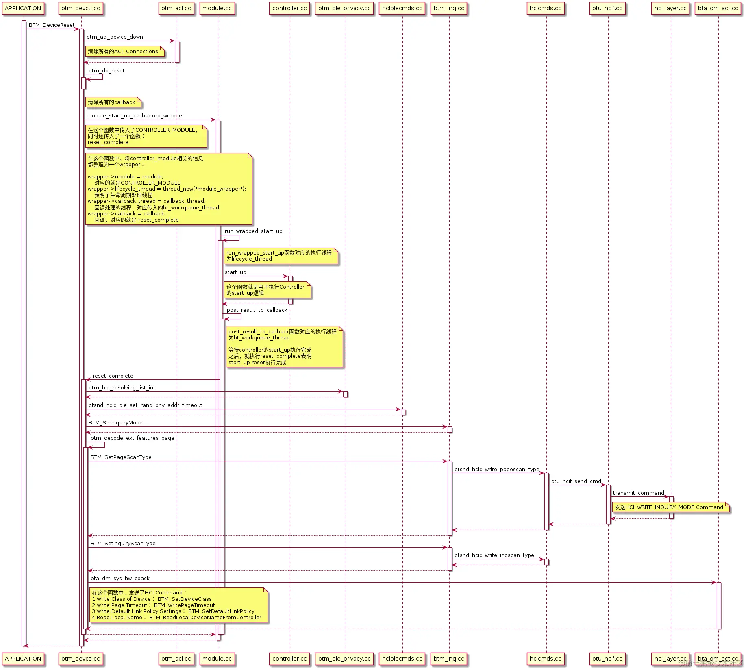Select the btu_hcif.cc bottom participant box

(x=607, y=659)
